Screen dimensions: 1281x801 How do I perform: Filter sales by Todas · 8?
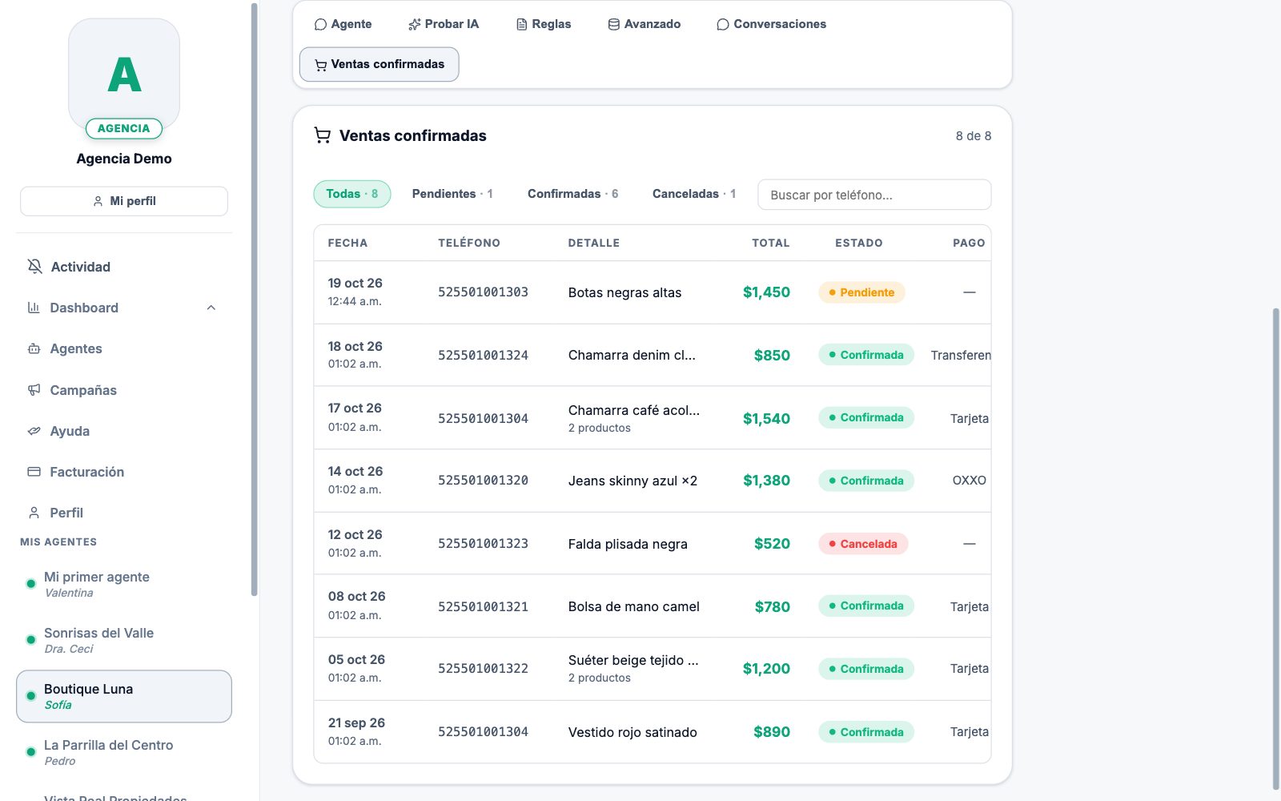352,194
